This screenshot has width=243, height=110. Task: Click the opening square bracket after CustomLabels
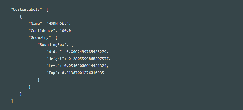[x=47, y=10]
